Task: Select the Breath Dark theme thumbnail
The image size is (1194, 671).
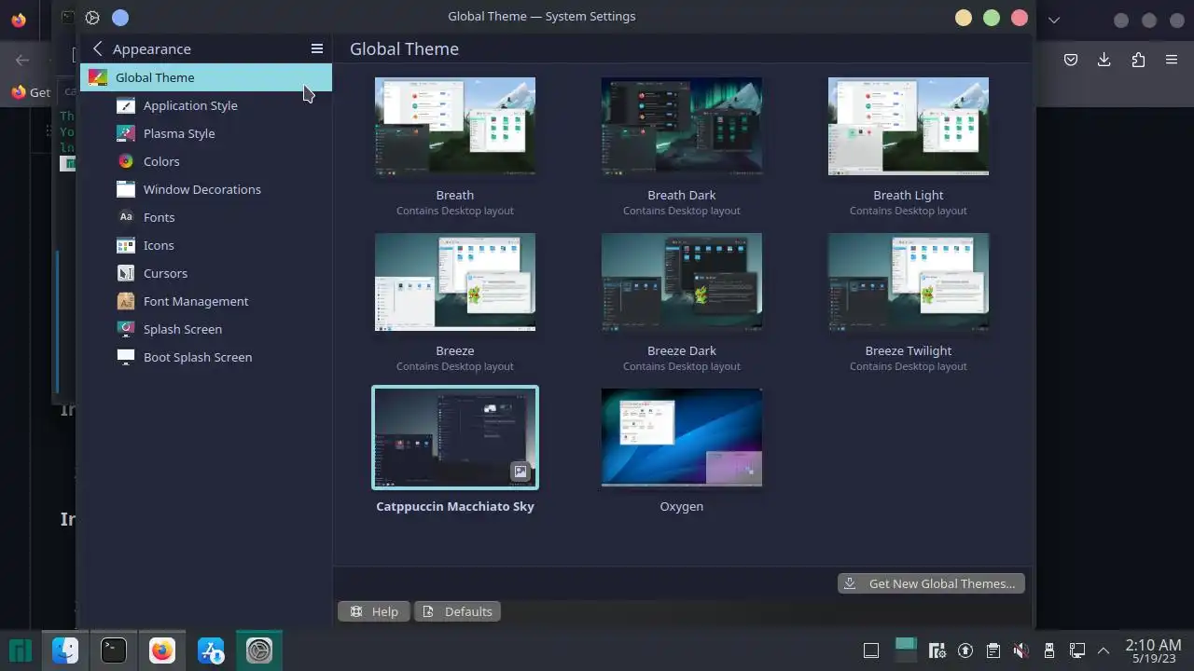Action: pos(682,126)
